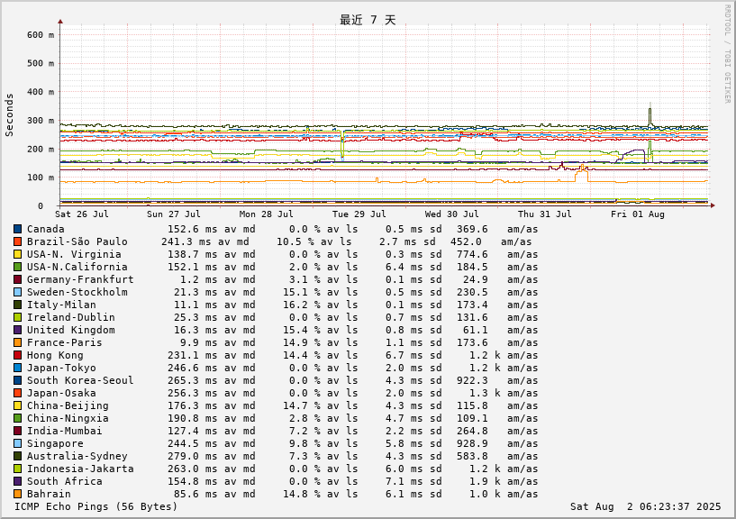The image size is (736, 519).
Task: Pick the South Africa legend color square
Action: point(17,481)
